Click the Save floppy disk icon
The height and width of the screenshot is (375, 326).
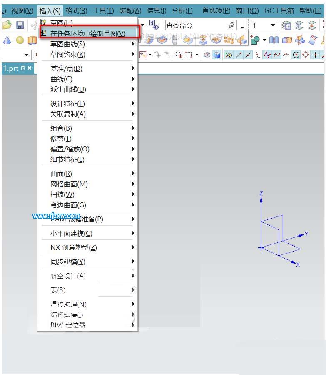pos(20,25)
